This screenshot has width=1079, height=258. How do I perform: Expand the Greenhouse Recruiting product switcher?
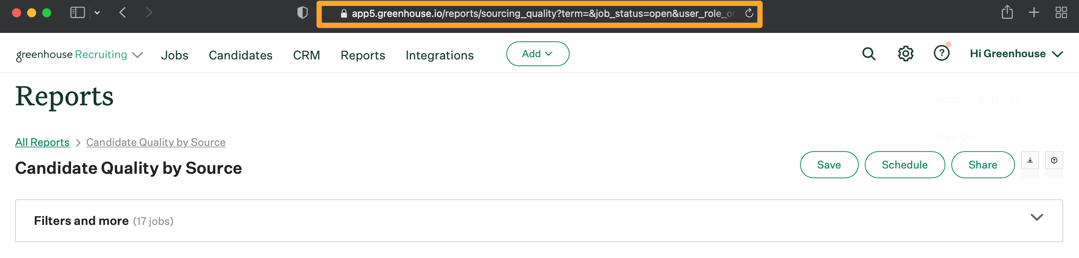[137, 55]
